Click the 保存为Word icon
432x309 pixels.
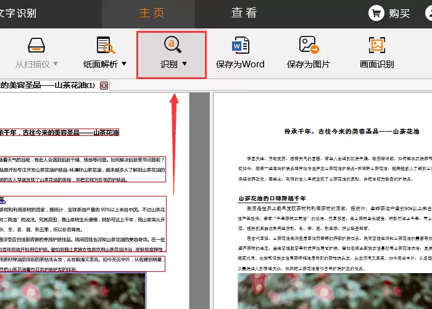click(x=241, y=45)
